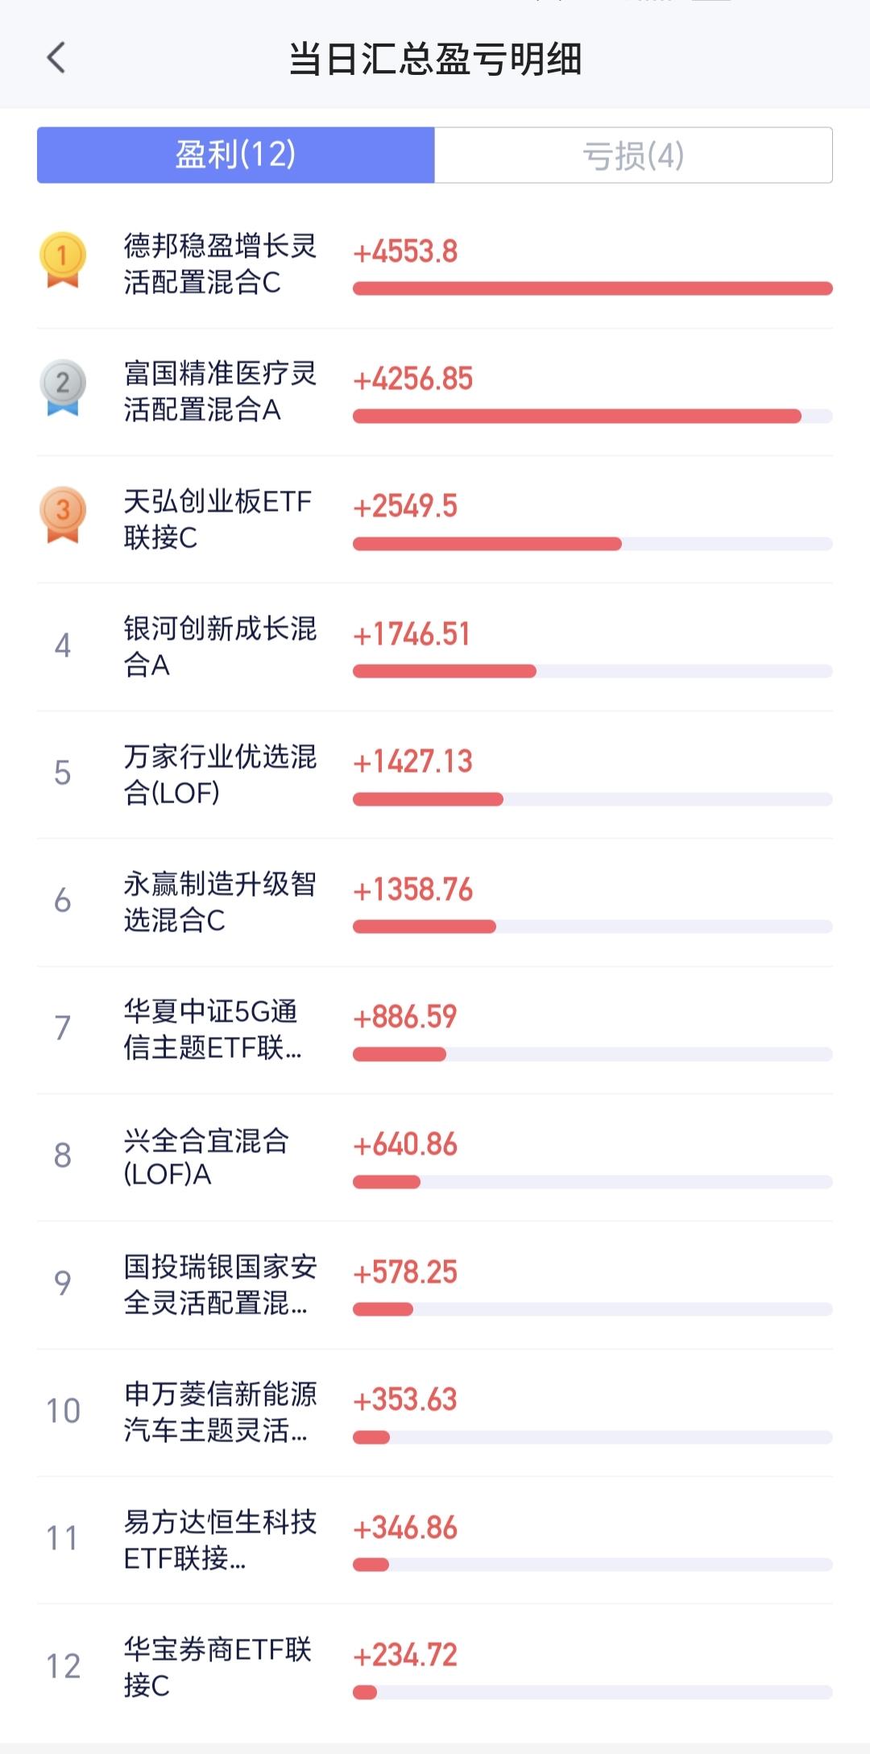Open the 富国精准医疗灵活配置混合A fund
Viewport: 870px width, 1754px height.
pos(435,392)
